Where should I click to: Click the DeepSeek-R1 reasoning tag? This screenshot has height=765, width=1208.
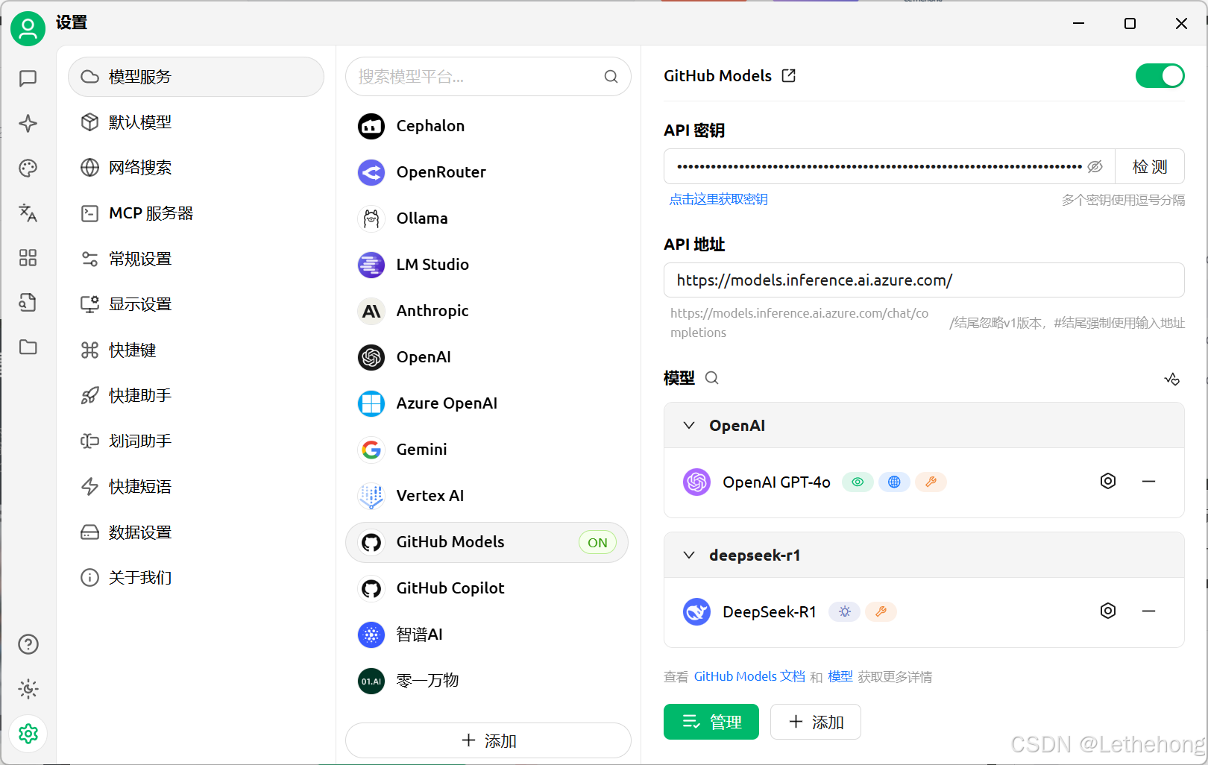pyautogui.click(x=845, y=612)
